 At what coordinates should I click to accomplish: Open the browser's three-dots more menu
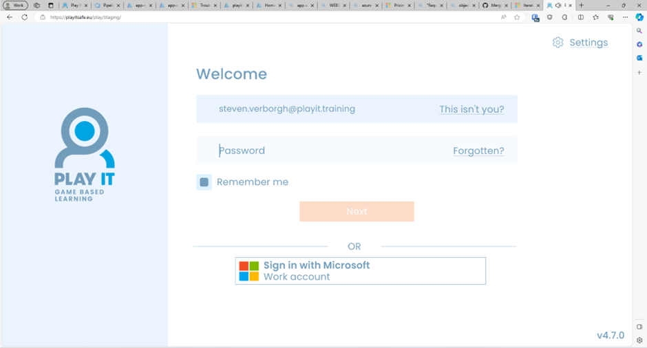[624, 17]
